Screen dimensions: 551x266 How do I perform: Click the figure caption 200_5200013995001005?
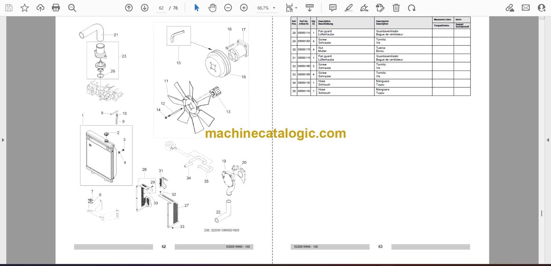pyautogui.click(x=222, y=230)
